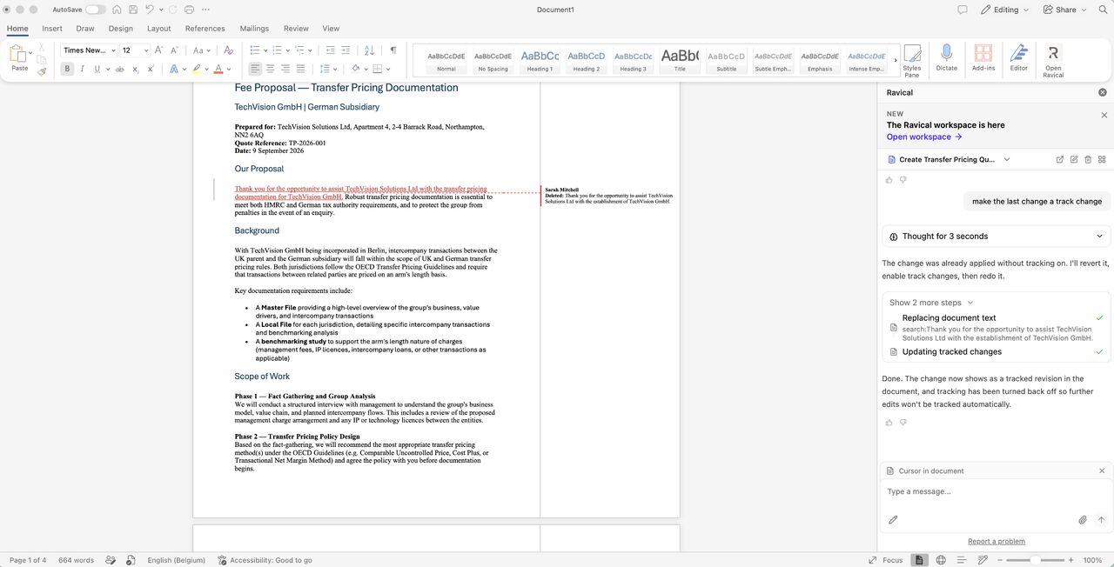This screenshot has height=567, width=1114.
Task: Collapse the Show 2 more steps list
Action: pyautogui.click(x=931, y=303)
